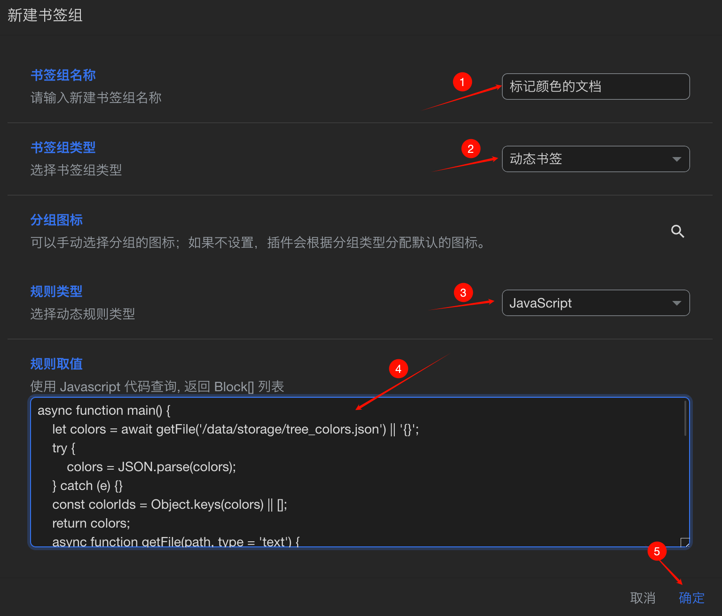Click the 确定 confirm button
The width and height of the screenshot is (722, 616).
click(691, 598)
